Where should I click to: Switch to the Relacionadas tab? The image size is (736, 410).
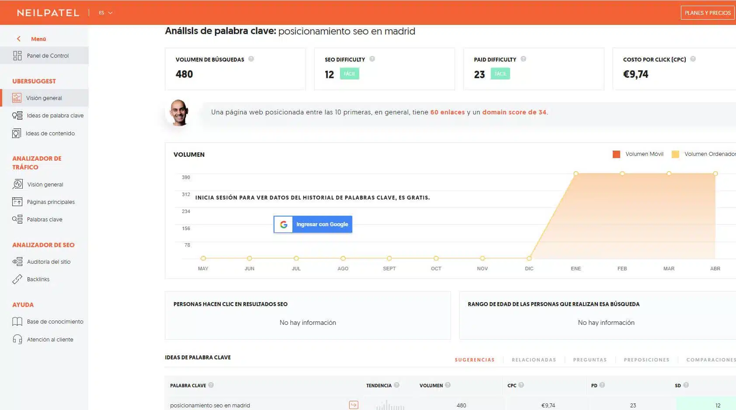[534, 360]
